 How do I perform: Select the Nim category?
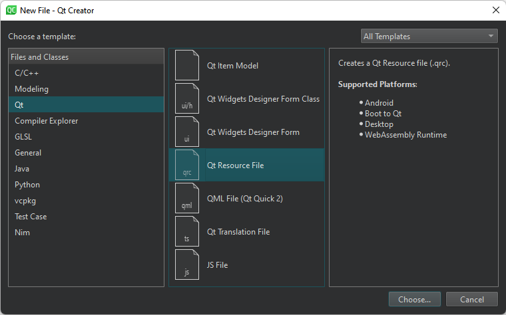(x=22, y=233)
